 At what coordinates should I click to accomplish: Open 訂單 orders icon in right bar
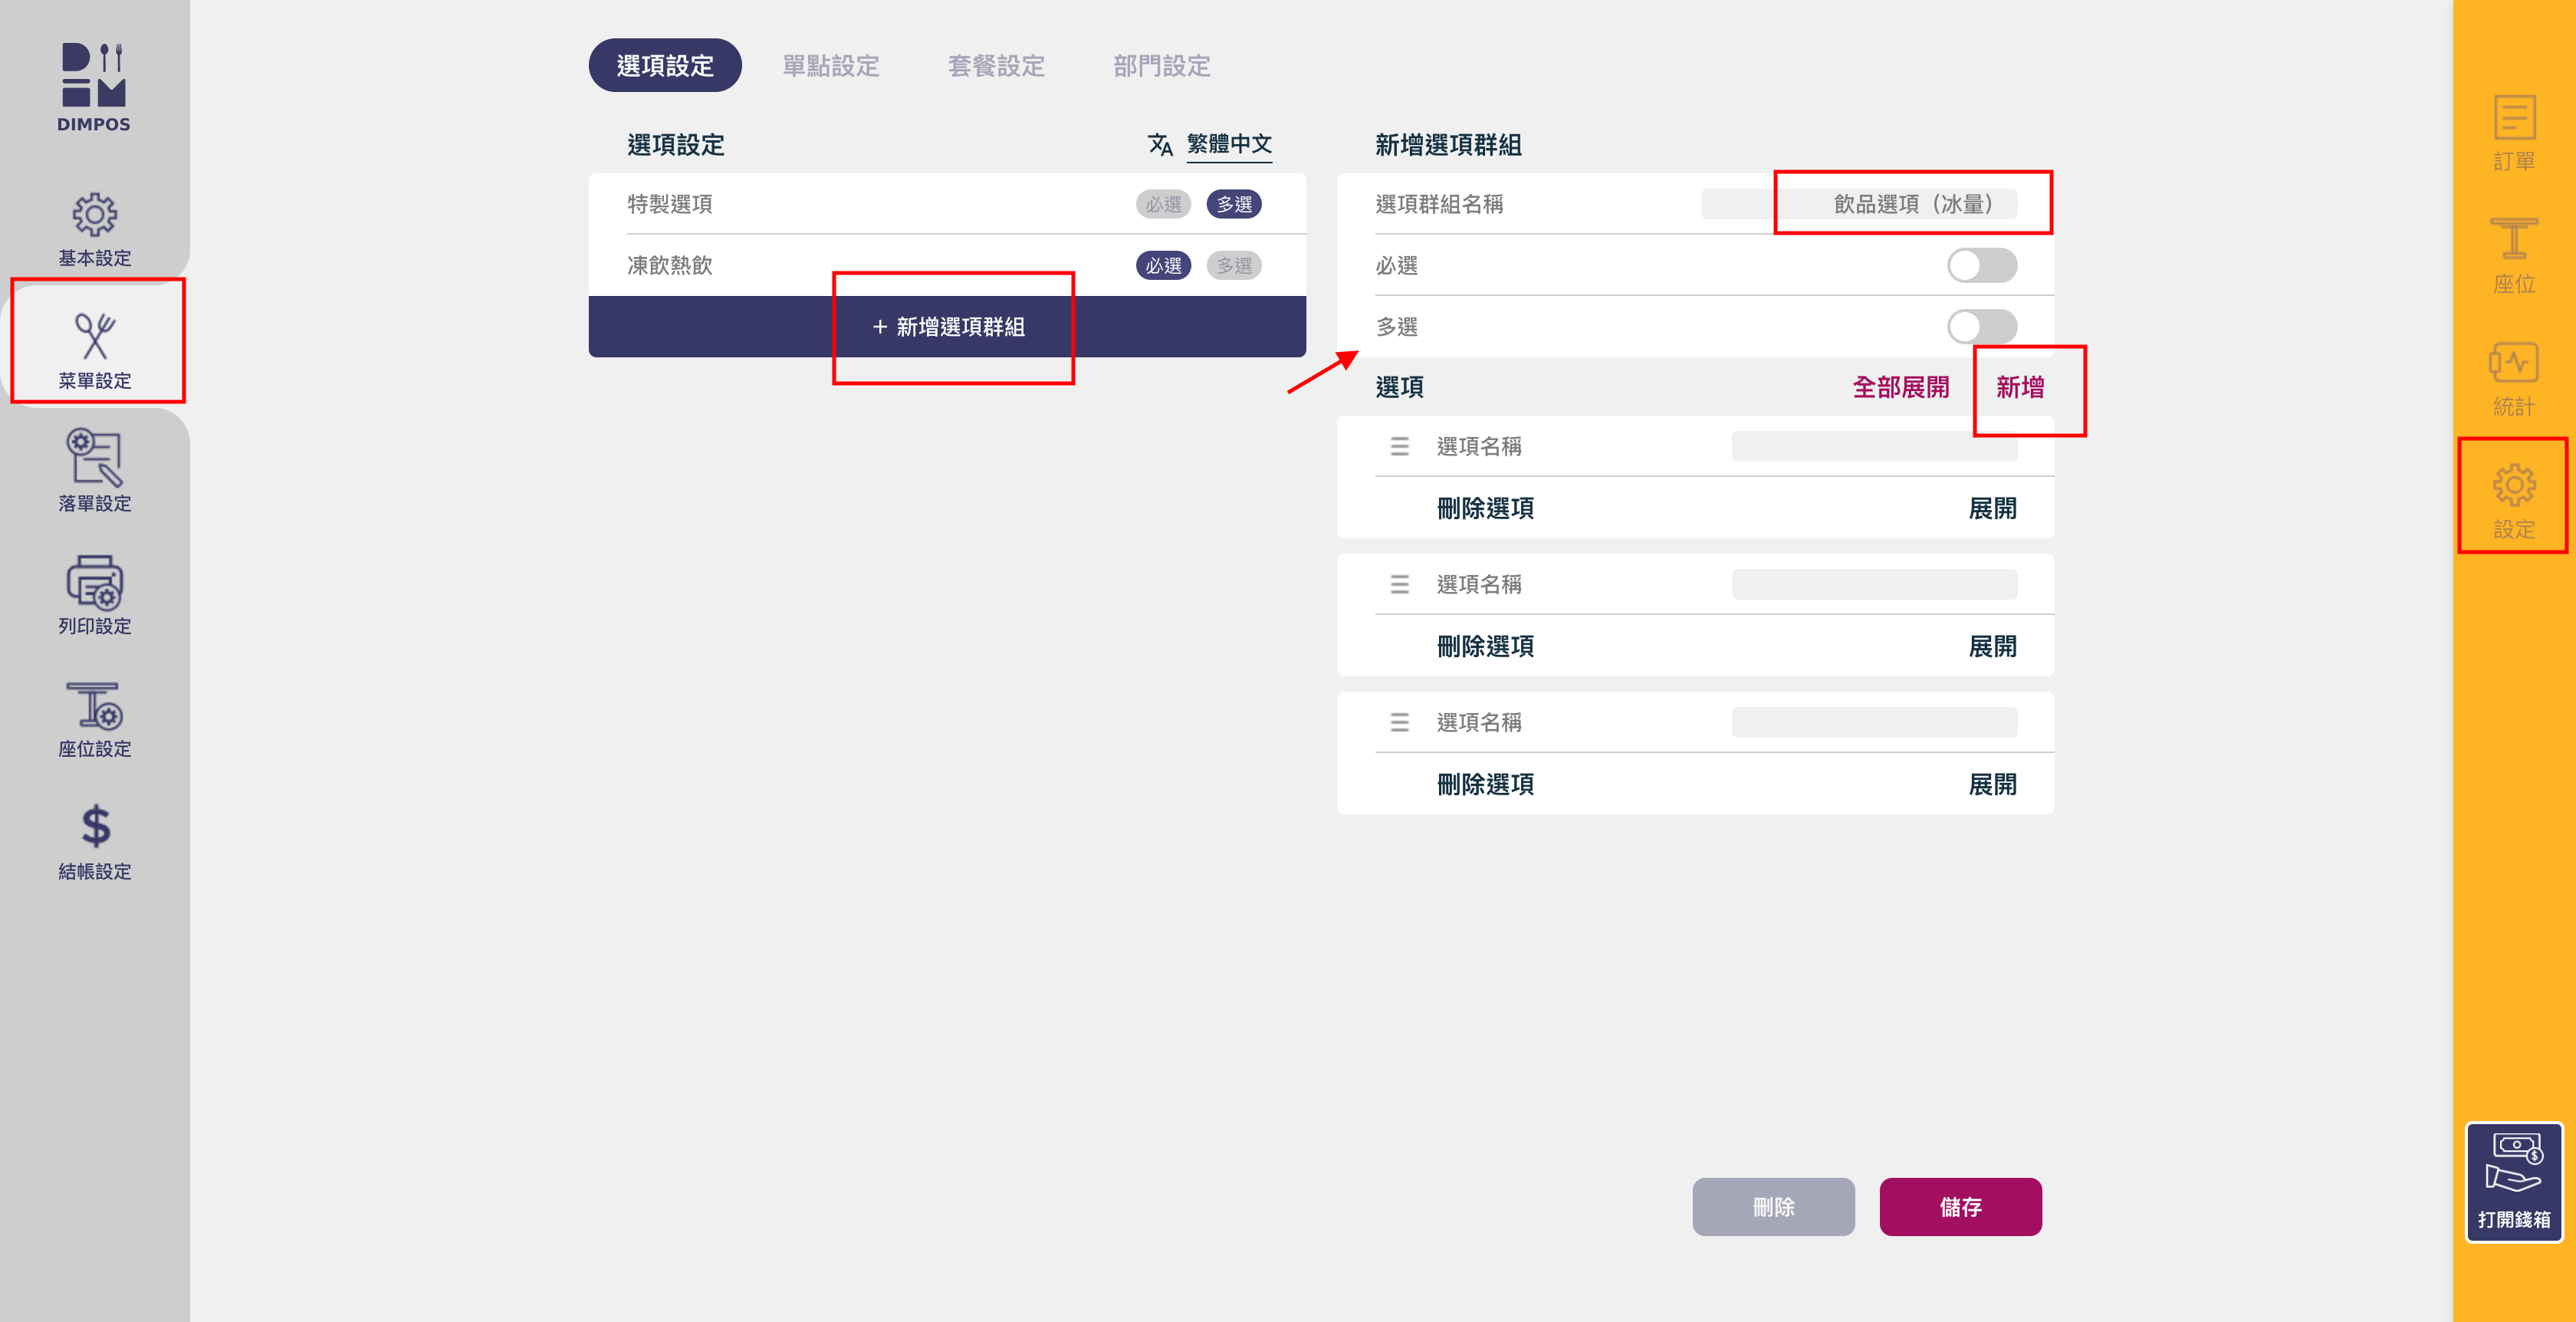(x=2513, y=119)
